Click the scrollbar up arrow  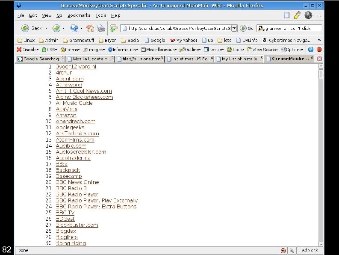coord(321,66)
